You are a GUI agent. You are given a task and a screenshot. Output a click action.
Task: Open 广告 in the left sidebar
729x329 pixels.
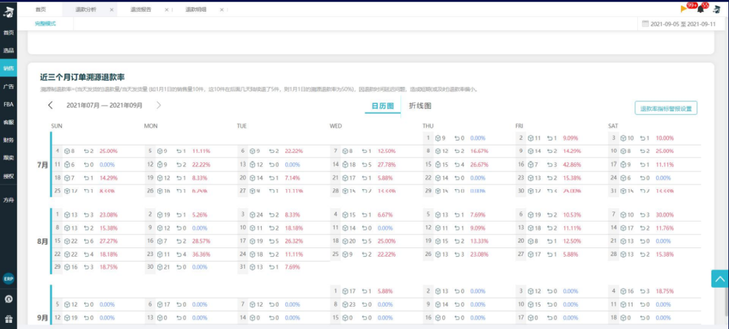(8, 86)
